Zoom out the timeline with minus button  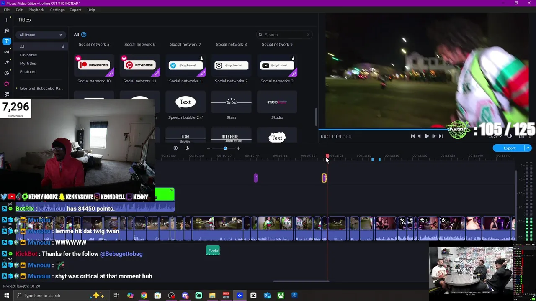[x=208, y=148]
